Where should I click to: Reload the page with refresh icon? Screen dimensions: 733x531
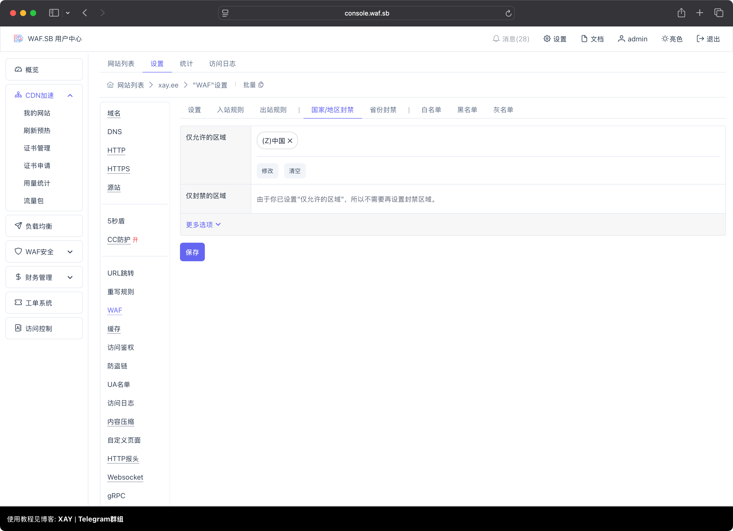pyautogui.click(x=508, y=13)
